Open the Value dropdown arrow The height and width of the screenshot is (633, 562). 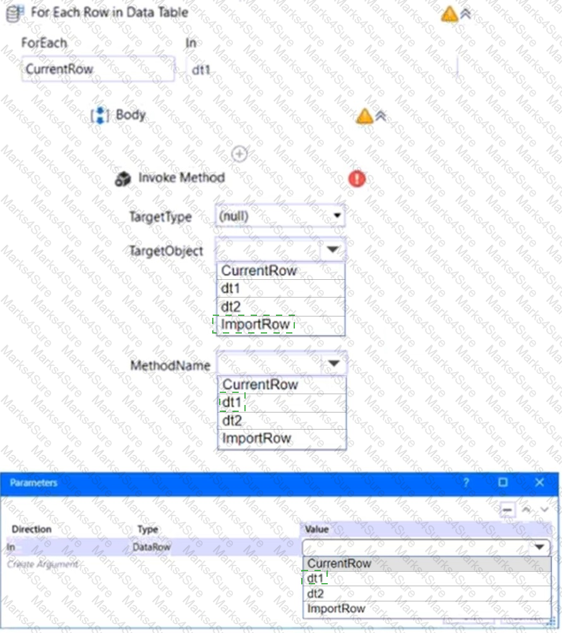[539, 548]
